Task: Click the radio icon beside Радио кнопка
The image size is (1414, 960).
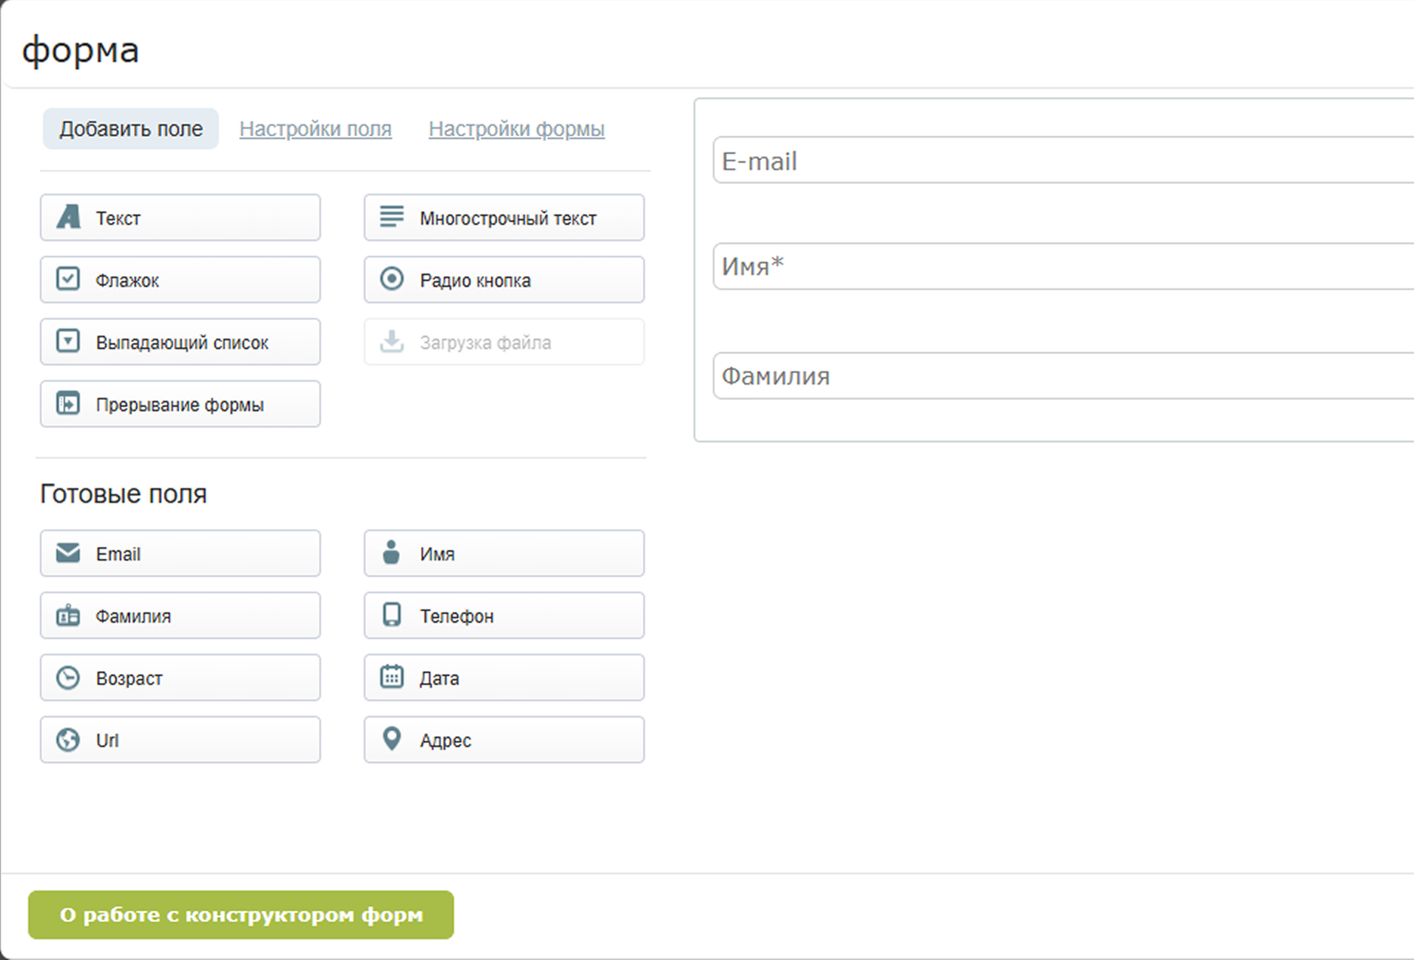Action: pyautogui.click(x=392, y=279)
